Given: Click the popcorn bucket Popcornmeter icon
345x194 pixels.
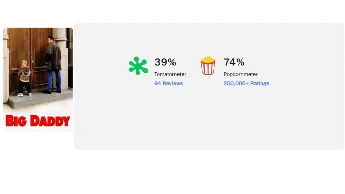Looking at the screenshot, I should pyautogui.click(x=208, y=66).
